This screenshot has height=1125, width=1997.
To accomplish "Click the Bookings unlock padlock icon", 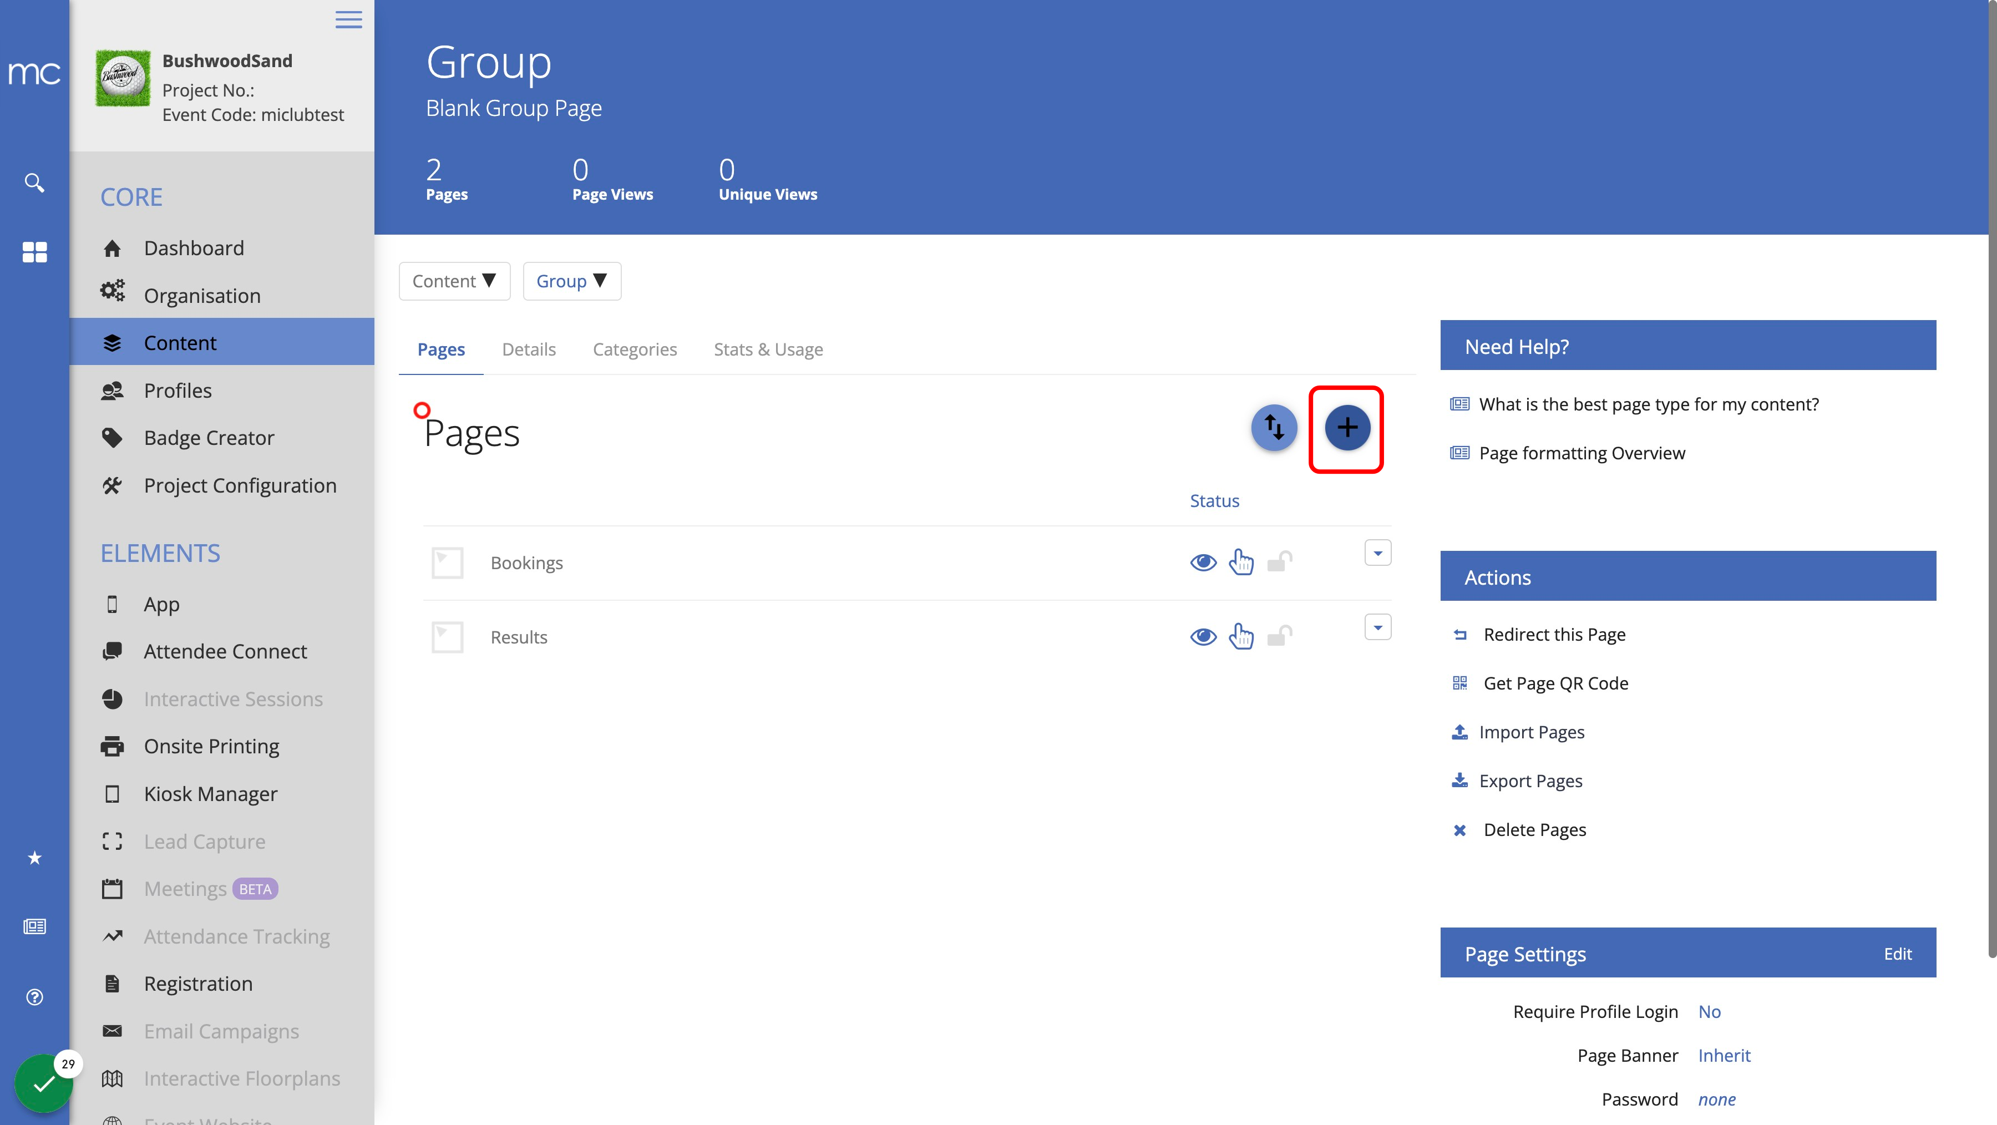I will click(1279, 561).
